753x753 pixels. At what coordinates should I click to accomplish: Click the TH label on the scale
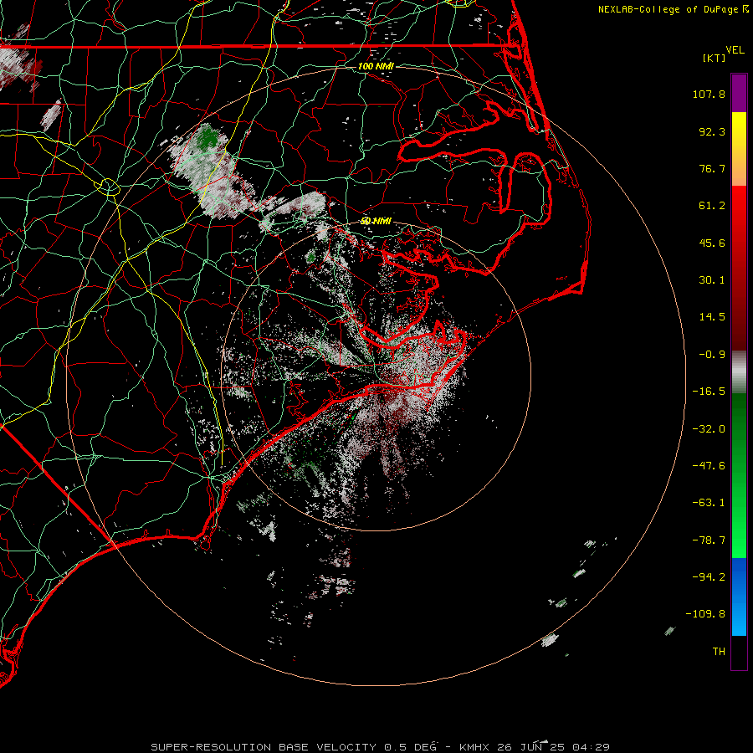coord(719,652)
